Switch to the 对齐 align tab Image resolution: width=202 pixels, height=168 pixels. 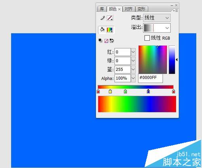(128, 9)
